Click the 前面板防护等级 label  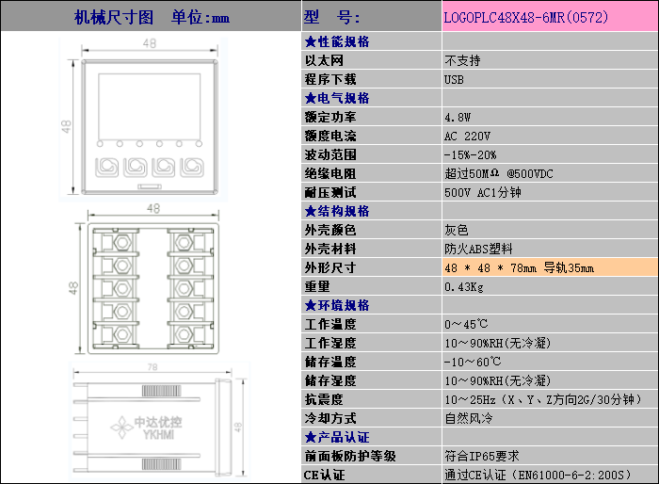pos(350,457)
